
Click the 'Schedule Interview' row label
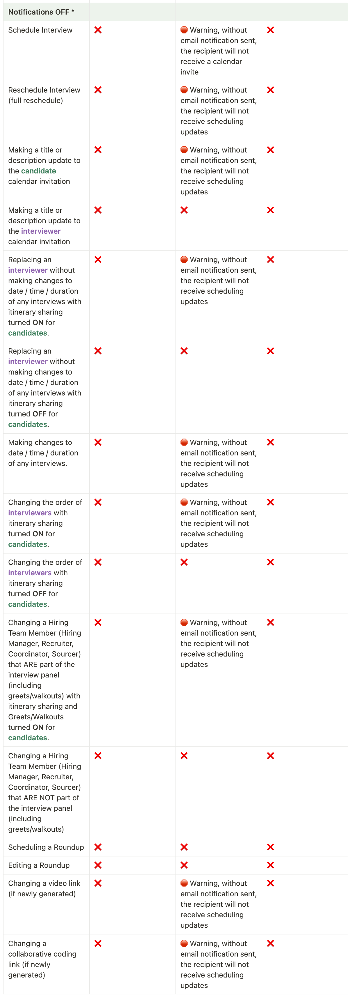click(x=40, y=30)
